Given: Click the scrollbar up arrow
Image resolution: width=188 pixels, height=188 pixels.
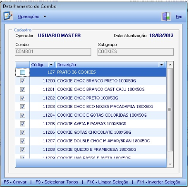Looking at the screenshot, I should (170, 65).
